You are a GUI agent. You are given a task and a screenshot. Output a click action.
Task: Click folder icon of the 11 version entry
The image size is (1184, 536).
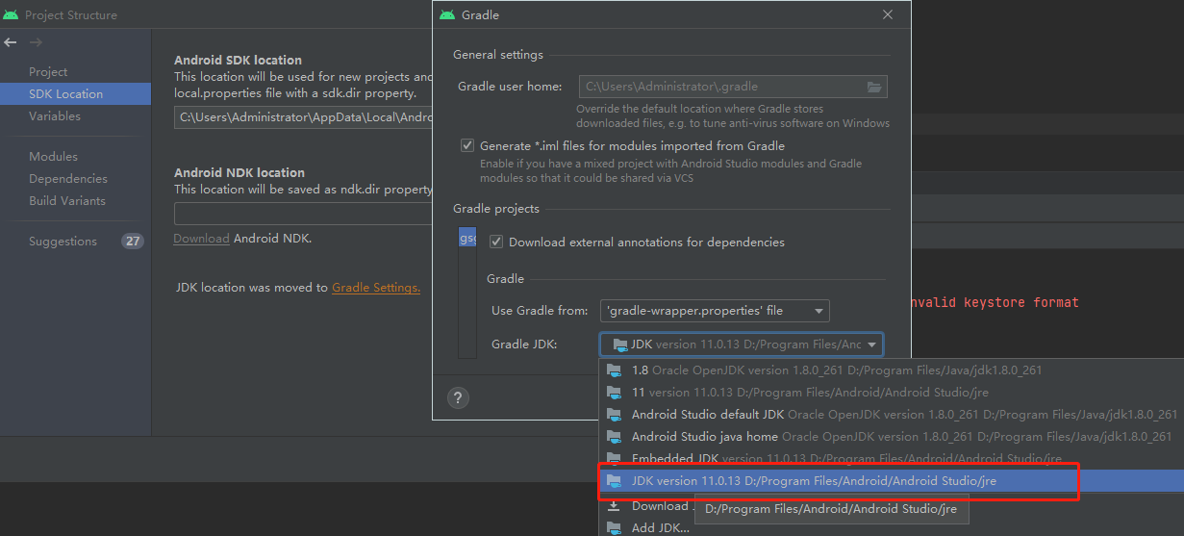pos(614,393)
